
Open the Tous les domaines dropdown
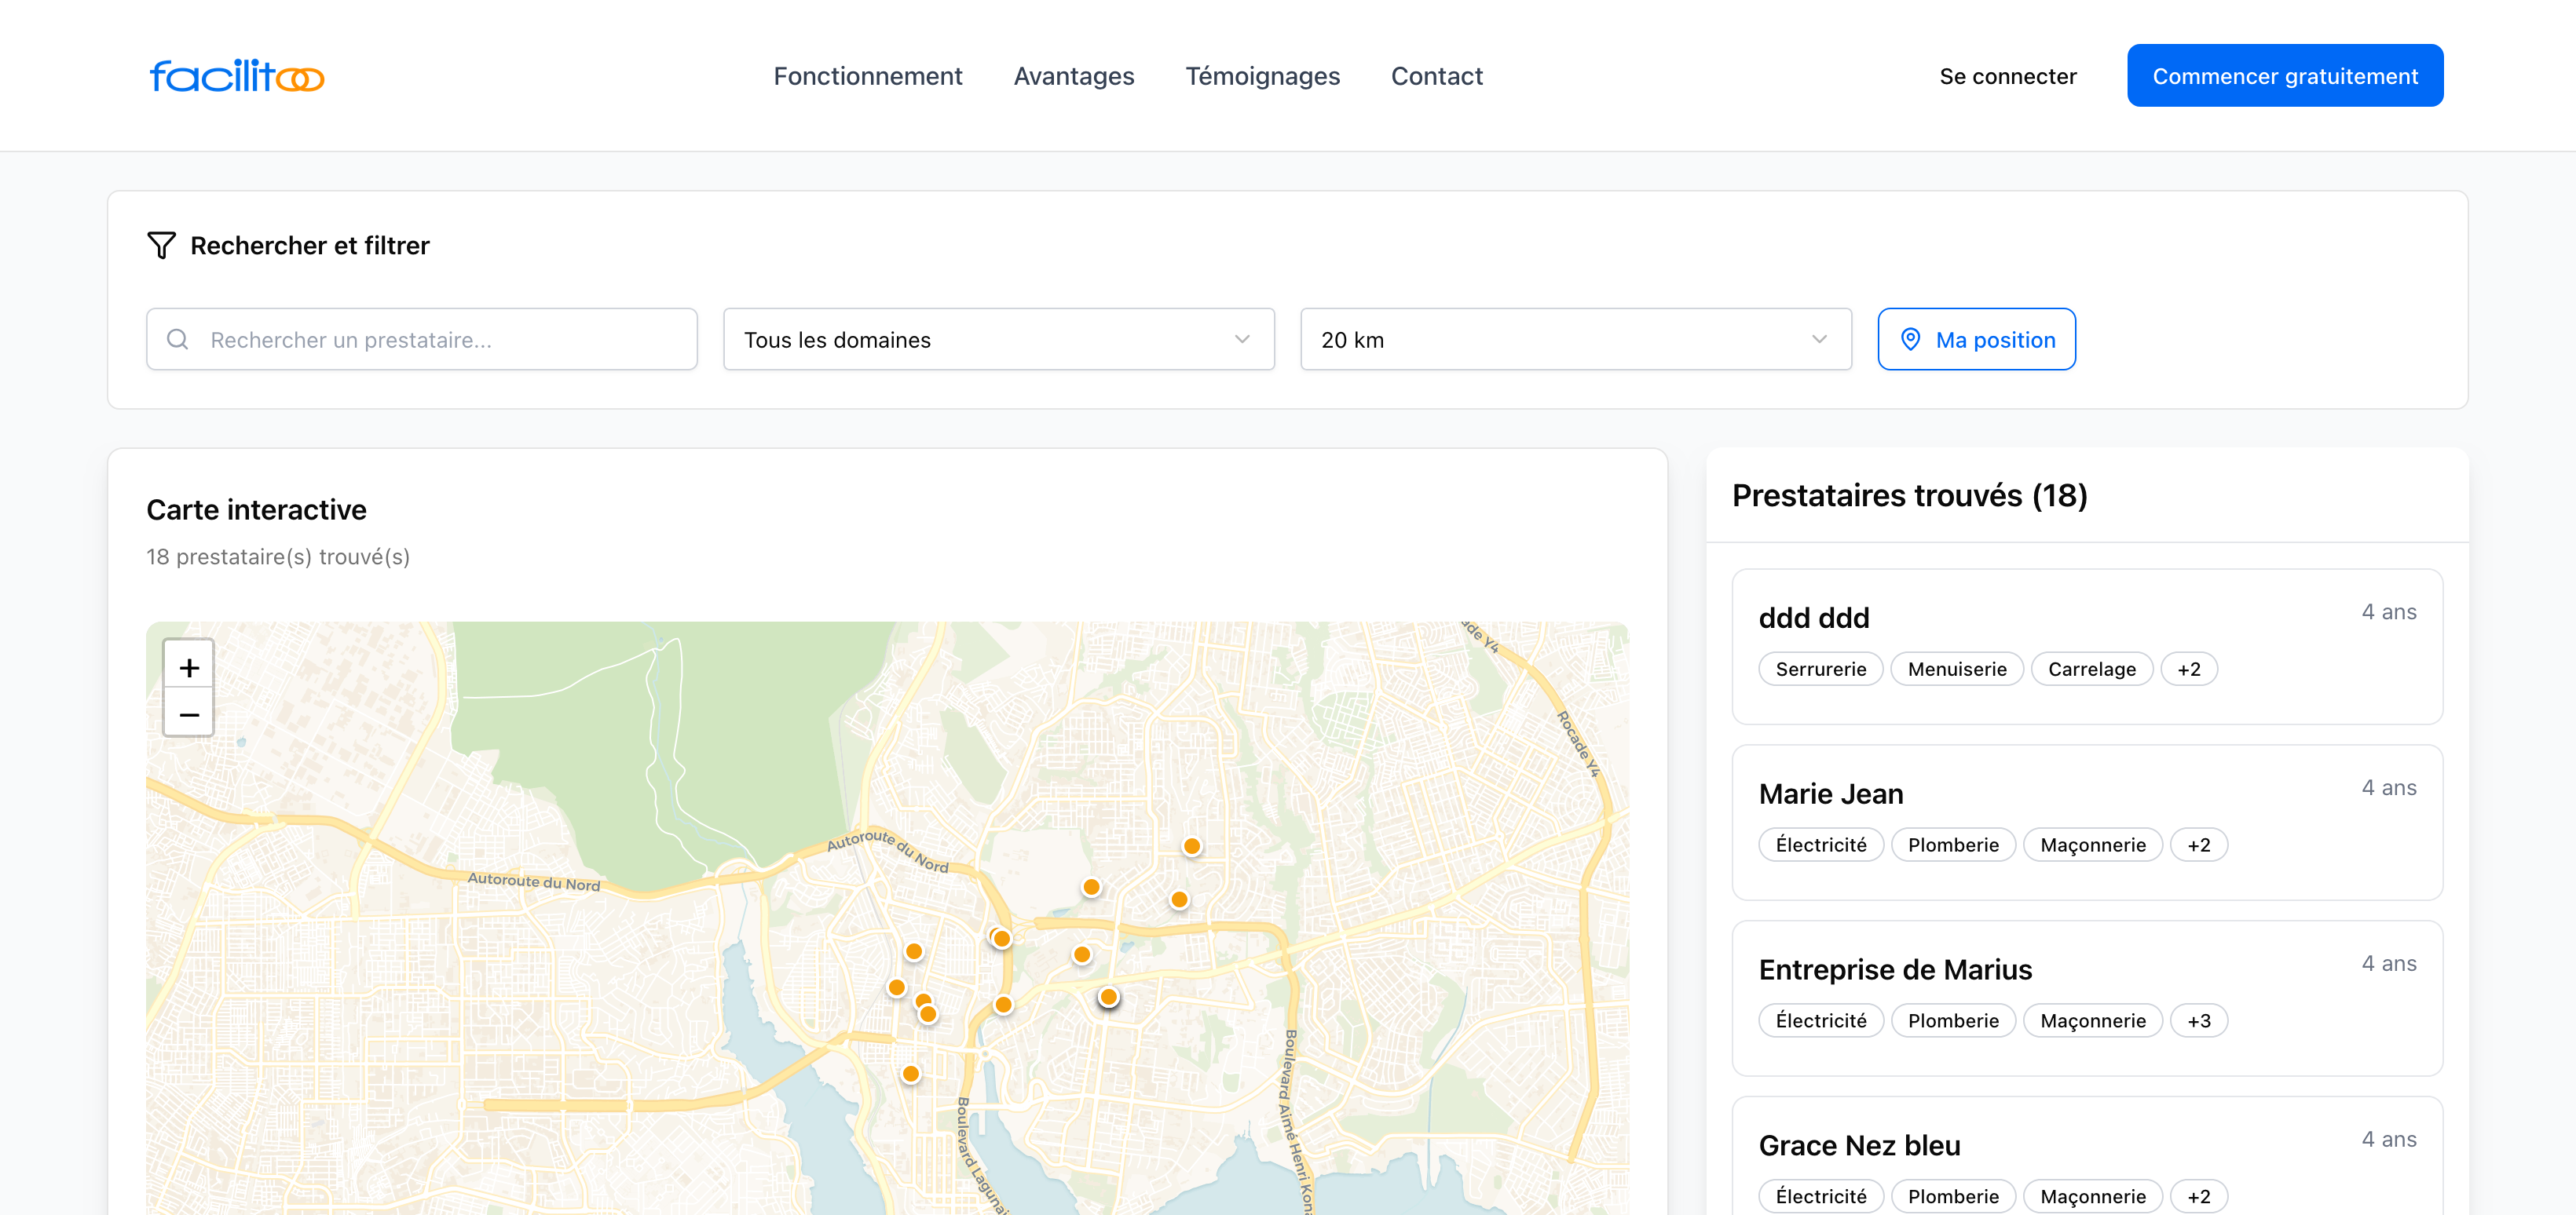coord(998,340)
